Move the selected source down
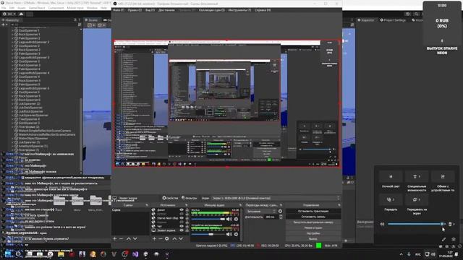 (181, 238)
